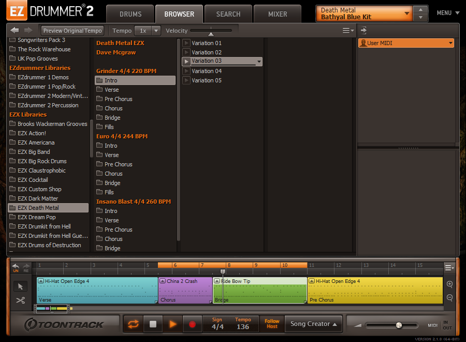
Task: Toggle the loop playback button
Action: [133, 324]
